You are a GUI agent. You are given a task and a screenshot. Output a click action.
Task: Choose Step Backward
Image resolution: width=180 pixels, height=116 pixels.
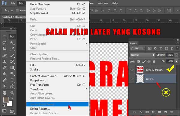(x=57, y=13)
